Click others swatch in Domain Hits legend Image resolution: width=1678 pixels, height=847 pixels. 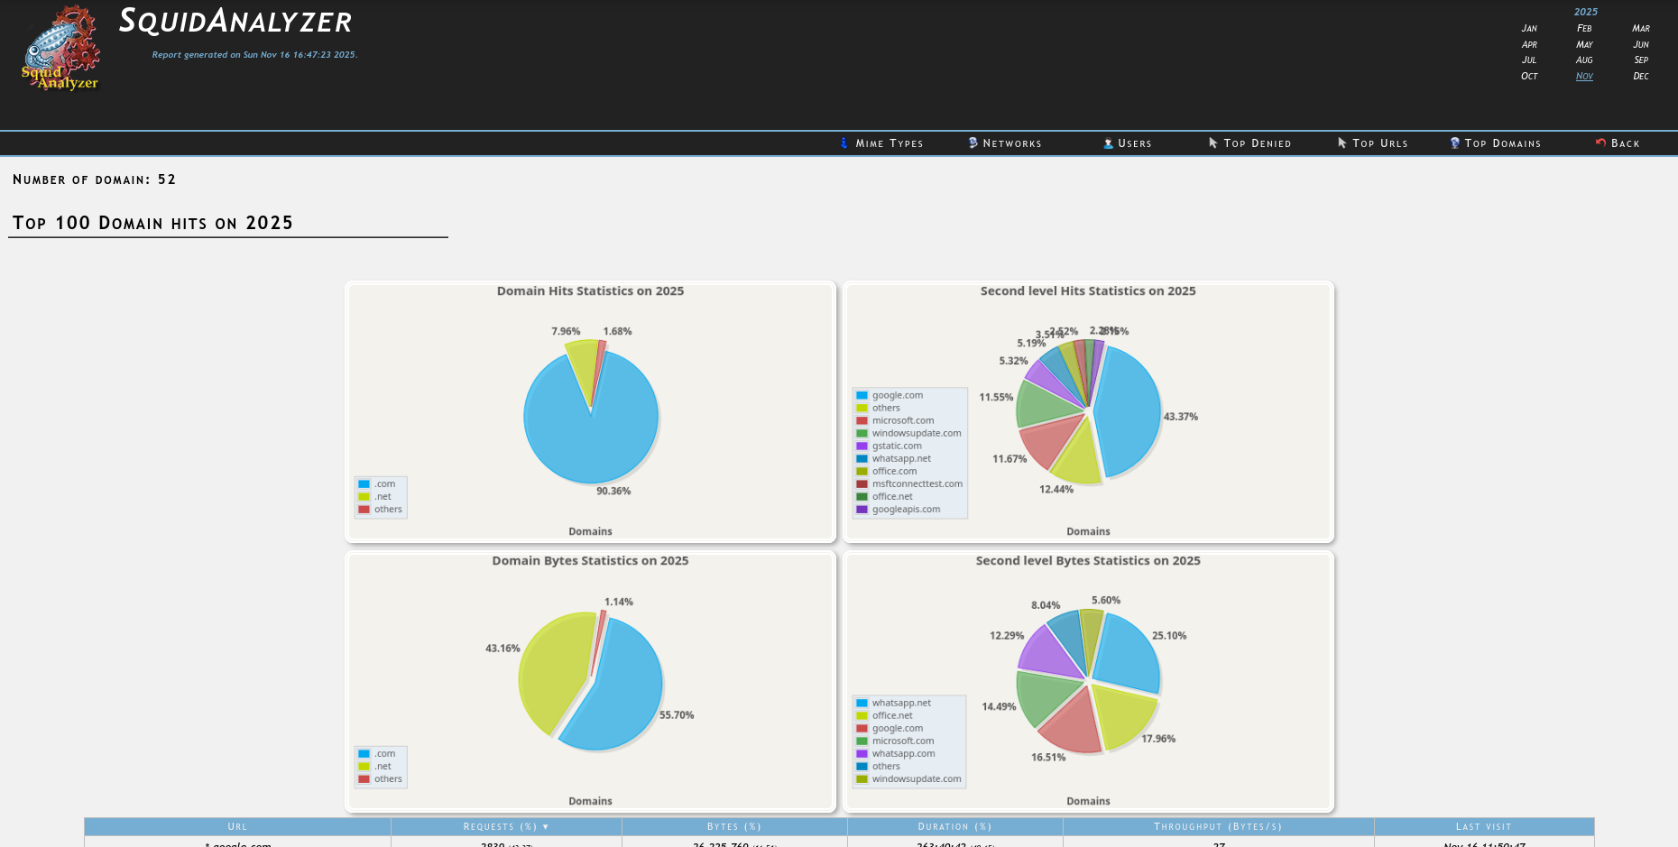(364, 510)
